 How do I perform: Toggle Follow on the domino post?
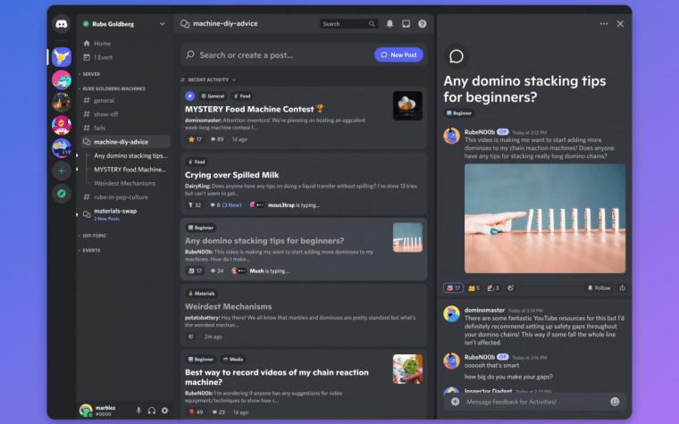click(599, 287)
